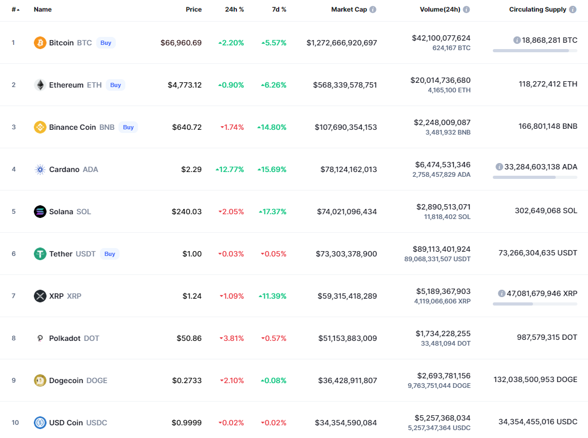Click info icon beside Bitcoin circulating supply
Image resolution: width=588 pixels, height=438 pixels.
517,40
